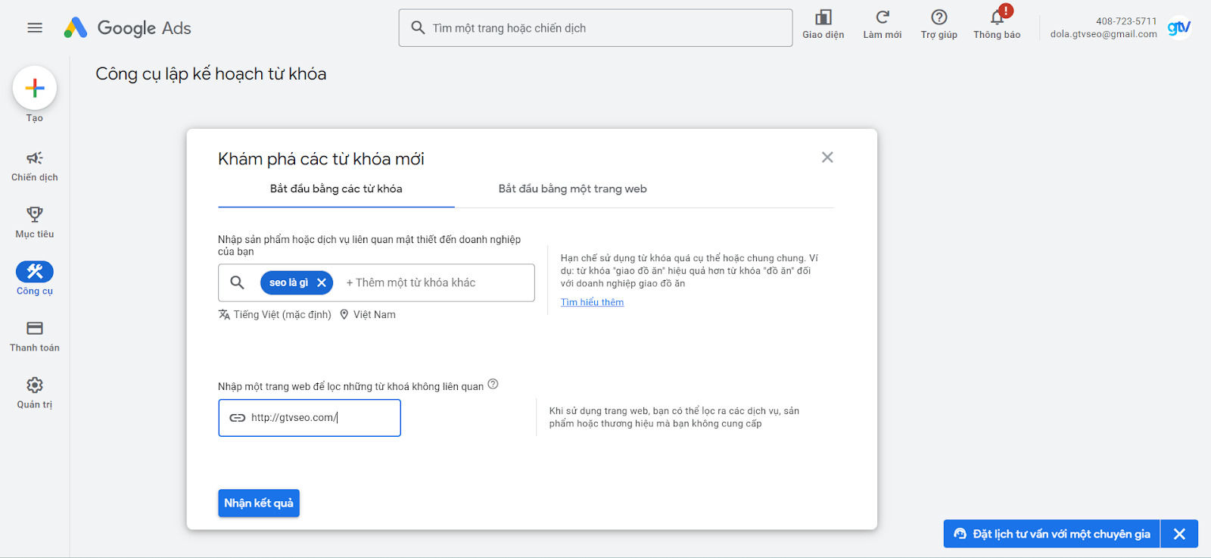Change location Việt Nam

368,314
